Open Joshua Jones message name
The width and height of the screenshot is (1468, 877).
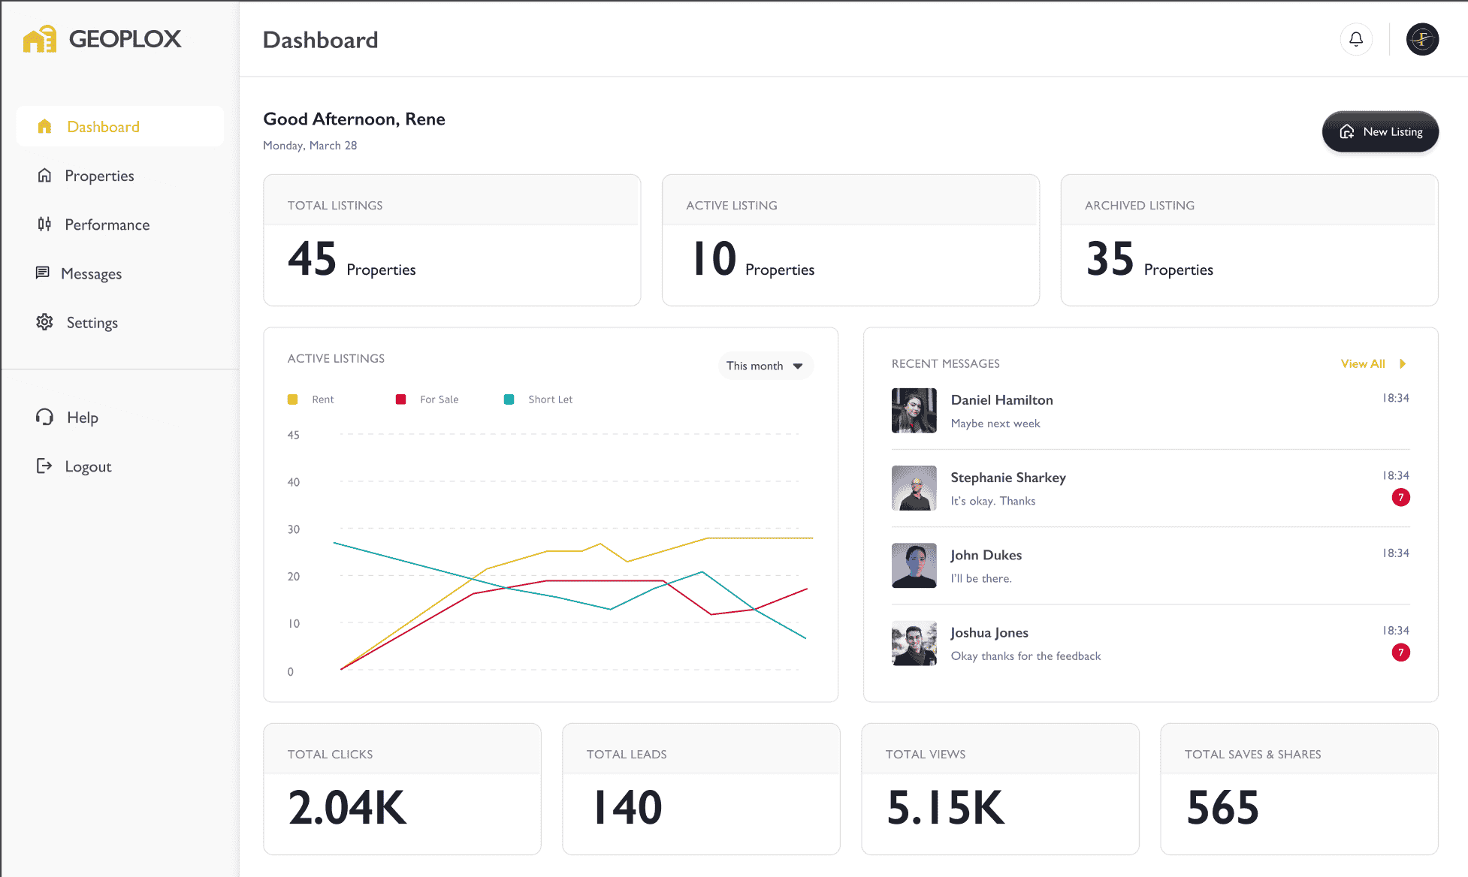click(989, 632)
